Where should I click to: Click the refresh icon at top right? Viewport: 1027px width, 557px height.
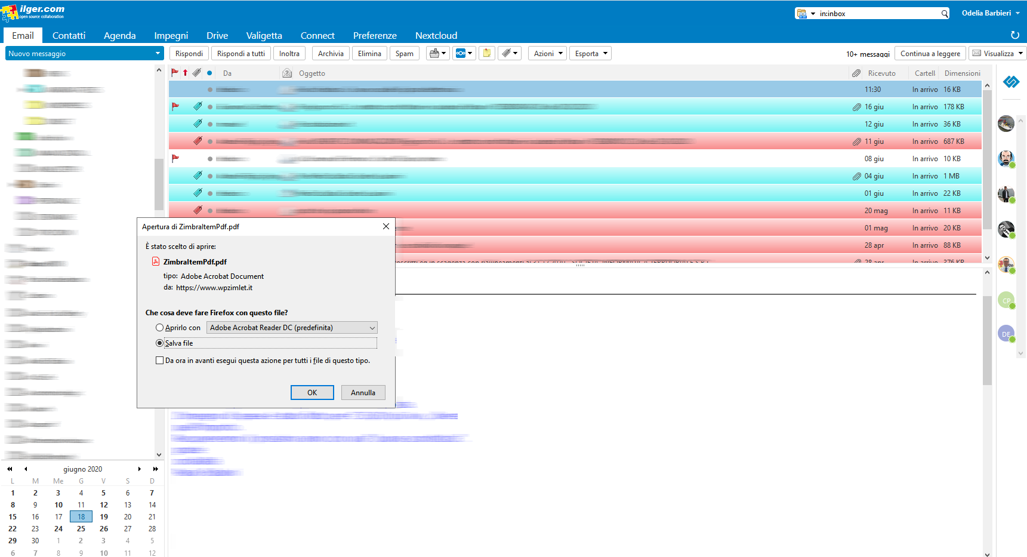[x=1015, y=35]
